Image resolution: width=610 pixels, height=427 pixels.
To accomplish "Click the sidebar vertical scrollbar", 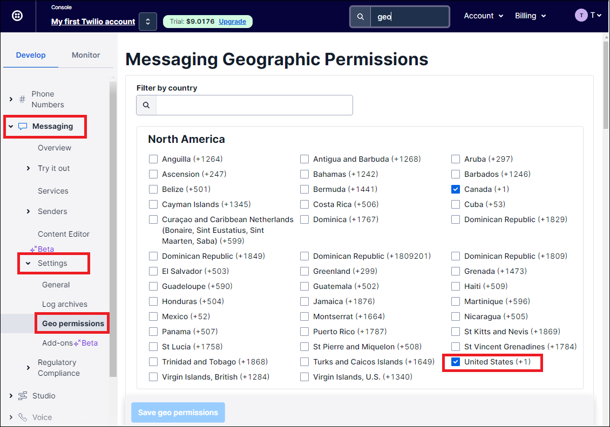I will (x=113, y=229).
